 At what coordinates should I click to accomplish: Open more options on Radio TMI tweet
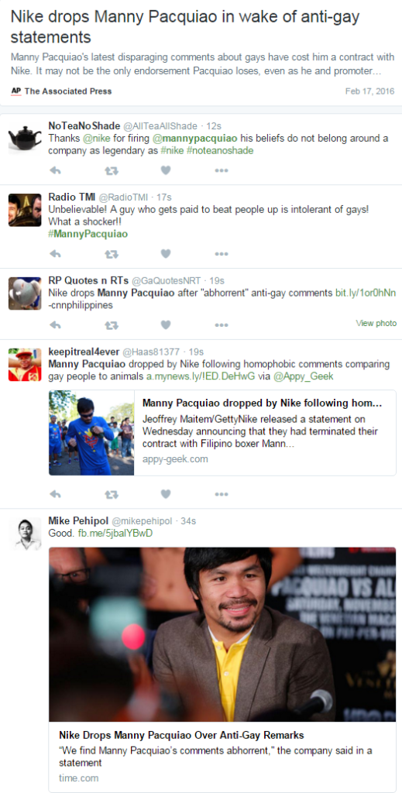221,254
